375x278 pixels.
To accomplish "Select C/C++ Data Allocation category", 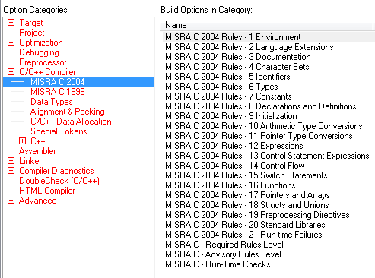I will click(71, 122).
